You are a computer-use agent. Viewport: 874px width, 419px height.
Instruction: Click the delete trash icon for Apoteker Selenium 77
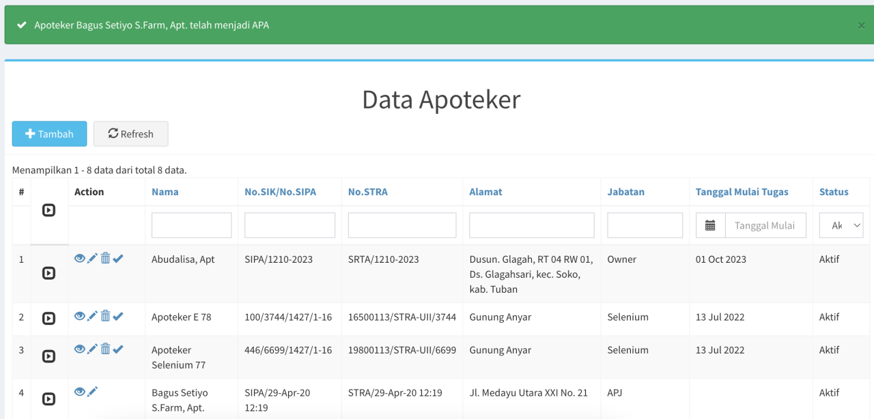(x=105, y=349)
